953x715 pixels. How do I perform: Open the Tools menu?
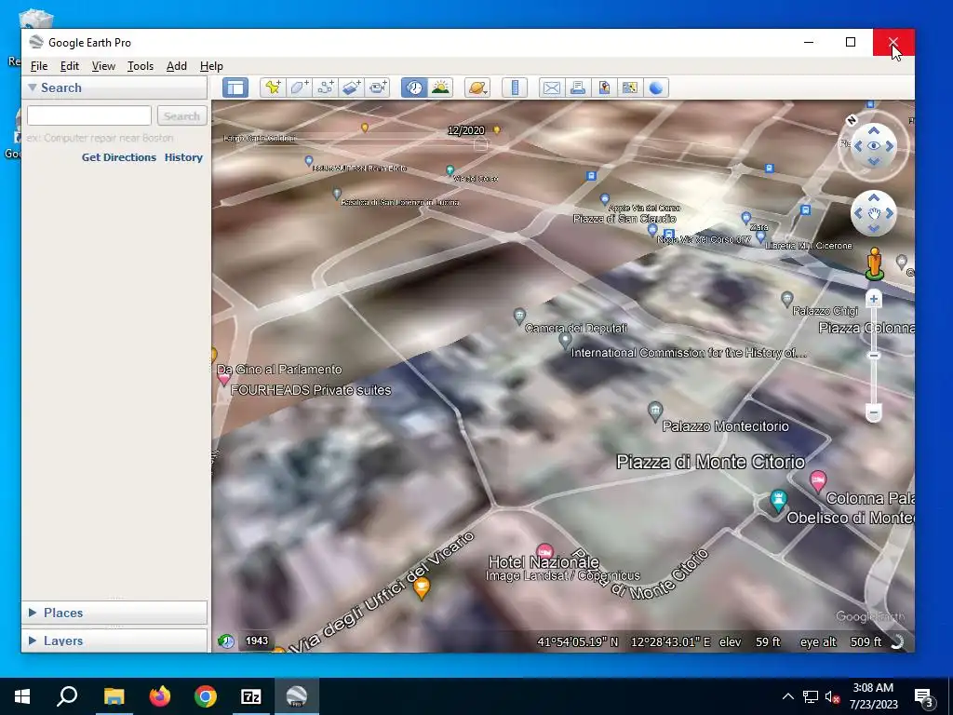coord(141,66)
